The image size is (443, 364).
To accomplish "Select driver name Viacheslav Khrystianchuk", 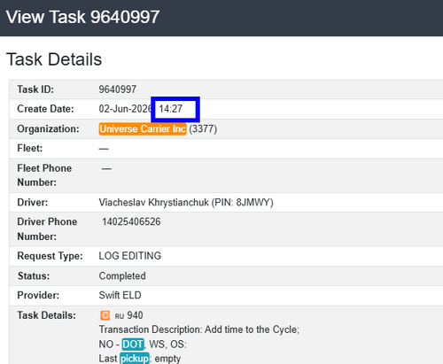I will [154, 203].
